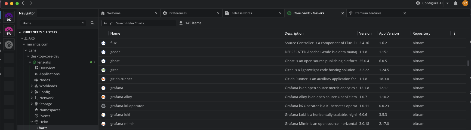The width and height of the screenshot is (471, 130).
Task: Click the charts list vertical scrollbar thumb
Action: (x=468, y=63)
